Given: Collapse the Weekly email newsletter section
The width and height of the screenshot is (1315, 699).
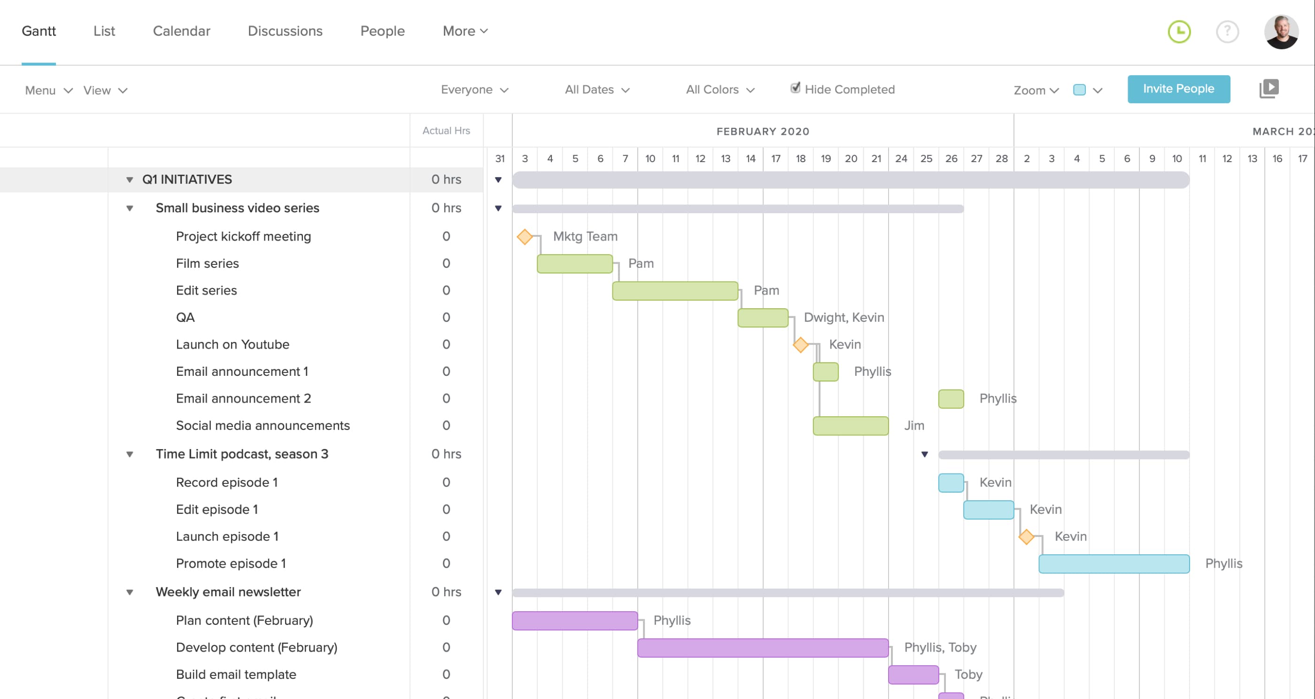Looking at the screenshot, I should point(130,592).
